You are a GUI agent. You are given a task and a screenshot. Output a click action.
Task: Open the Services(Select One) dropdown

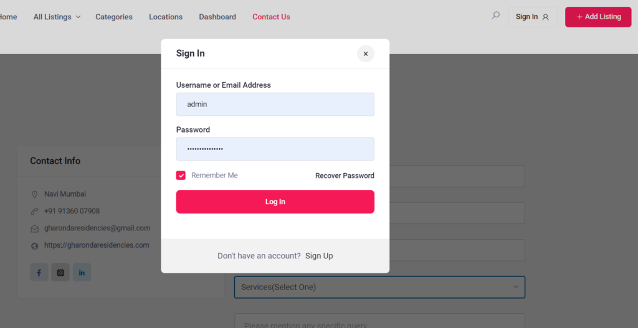click(379, 287)
